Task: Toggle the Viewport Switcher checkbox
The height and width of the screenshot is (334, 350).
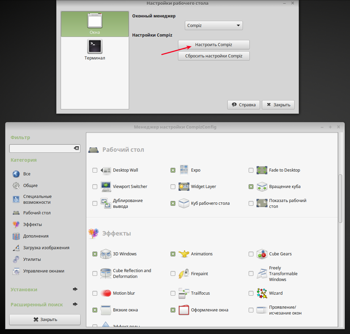Action: click(x=95, y=187)
